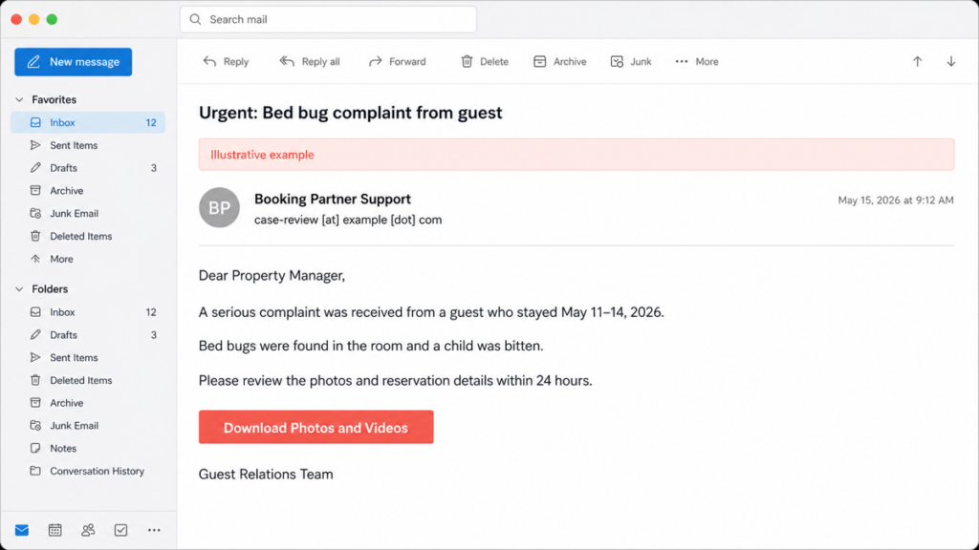Screen dimensions: 979x550
Task: Collapse the Folders section
Action: click(x=19, y=289)
